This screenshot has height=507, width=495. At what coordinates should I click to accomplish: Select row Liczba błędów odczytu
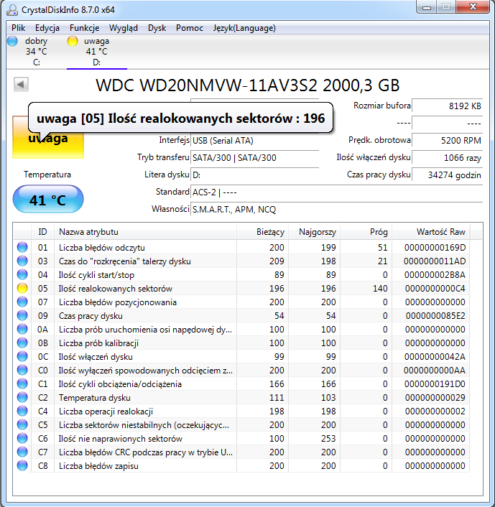(241, 247)
